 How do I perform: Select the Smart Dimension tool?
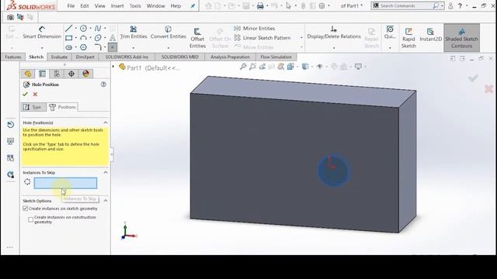click(x=42, y=33)
